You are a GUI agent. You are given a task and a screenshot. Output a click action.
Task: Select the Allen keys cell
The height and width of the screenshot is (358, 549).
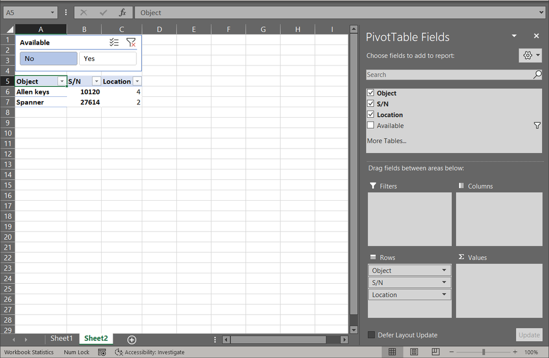coord(41,92)
